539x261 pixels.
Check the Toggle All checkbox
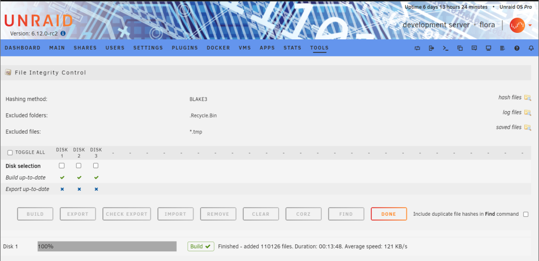pos(10,153)
